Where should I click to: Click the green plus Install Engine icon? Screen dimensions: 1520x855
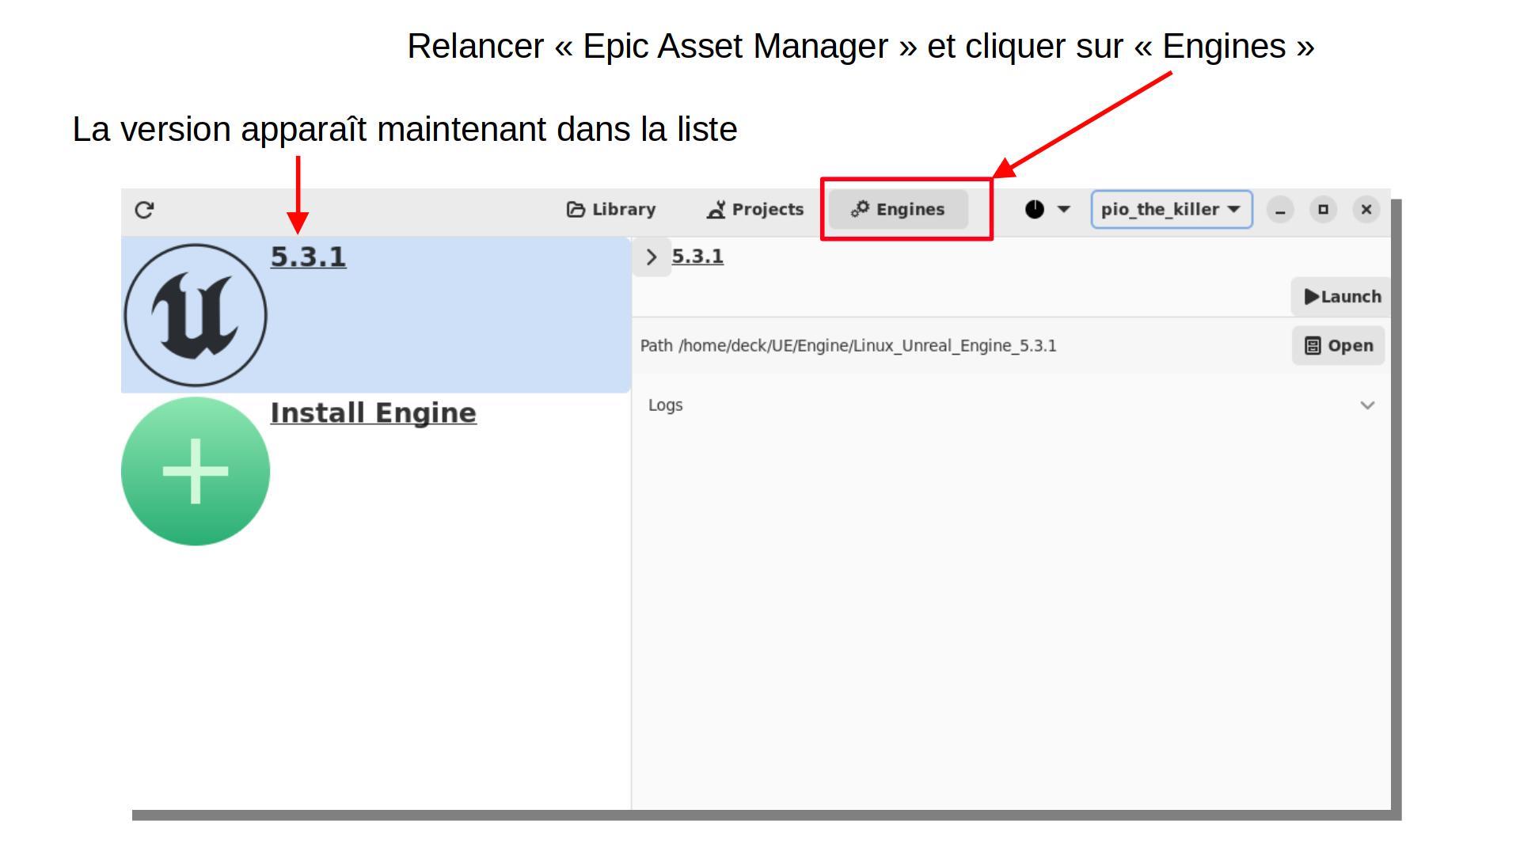point(196,471)
